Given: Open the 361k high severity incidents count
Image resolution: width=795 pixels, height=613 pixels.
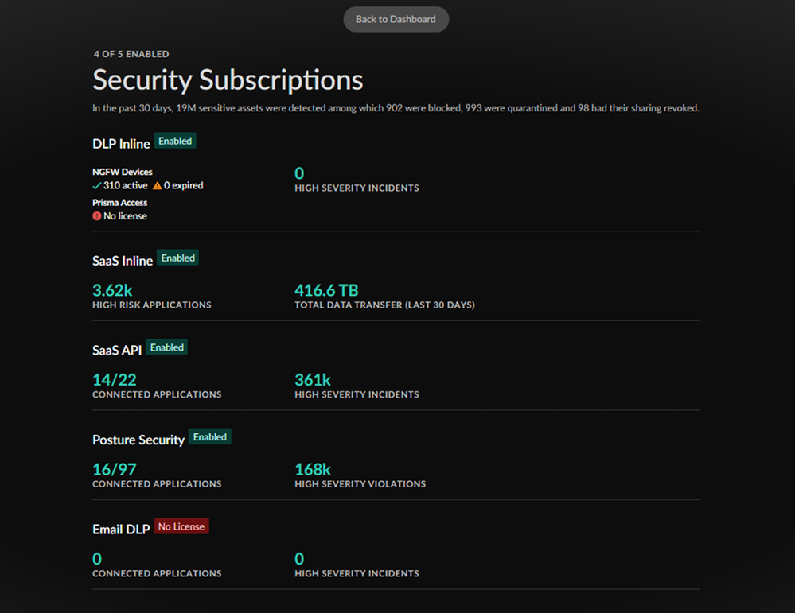Looking at the screenshot, I should click(313, 380).
